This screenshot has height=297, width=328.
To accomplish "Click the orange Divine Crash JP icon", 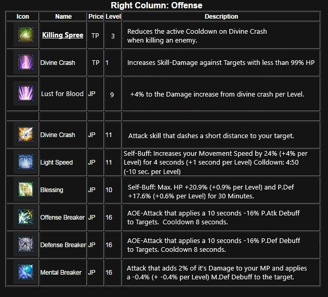I will 25,134.
